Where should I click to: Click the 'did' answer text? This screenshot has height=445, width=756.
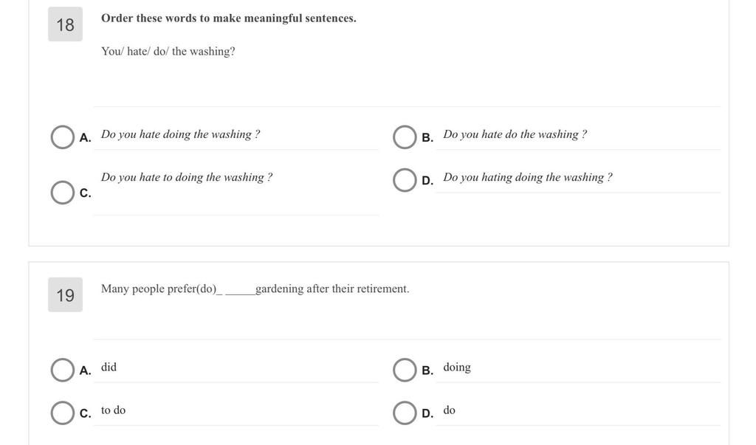(109, 367)
